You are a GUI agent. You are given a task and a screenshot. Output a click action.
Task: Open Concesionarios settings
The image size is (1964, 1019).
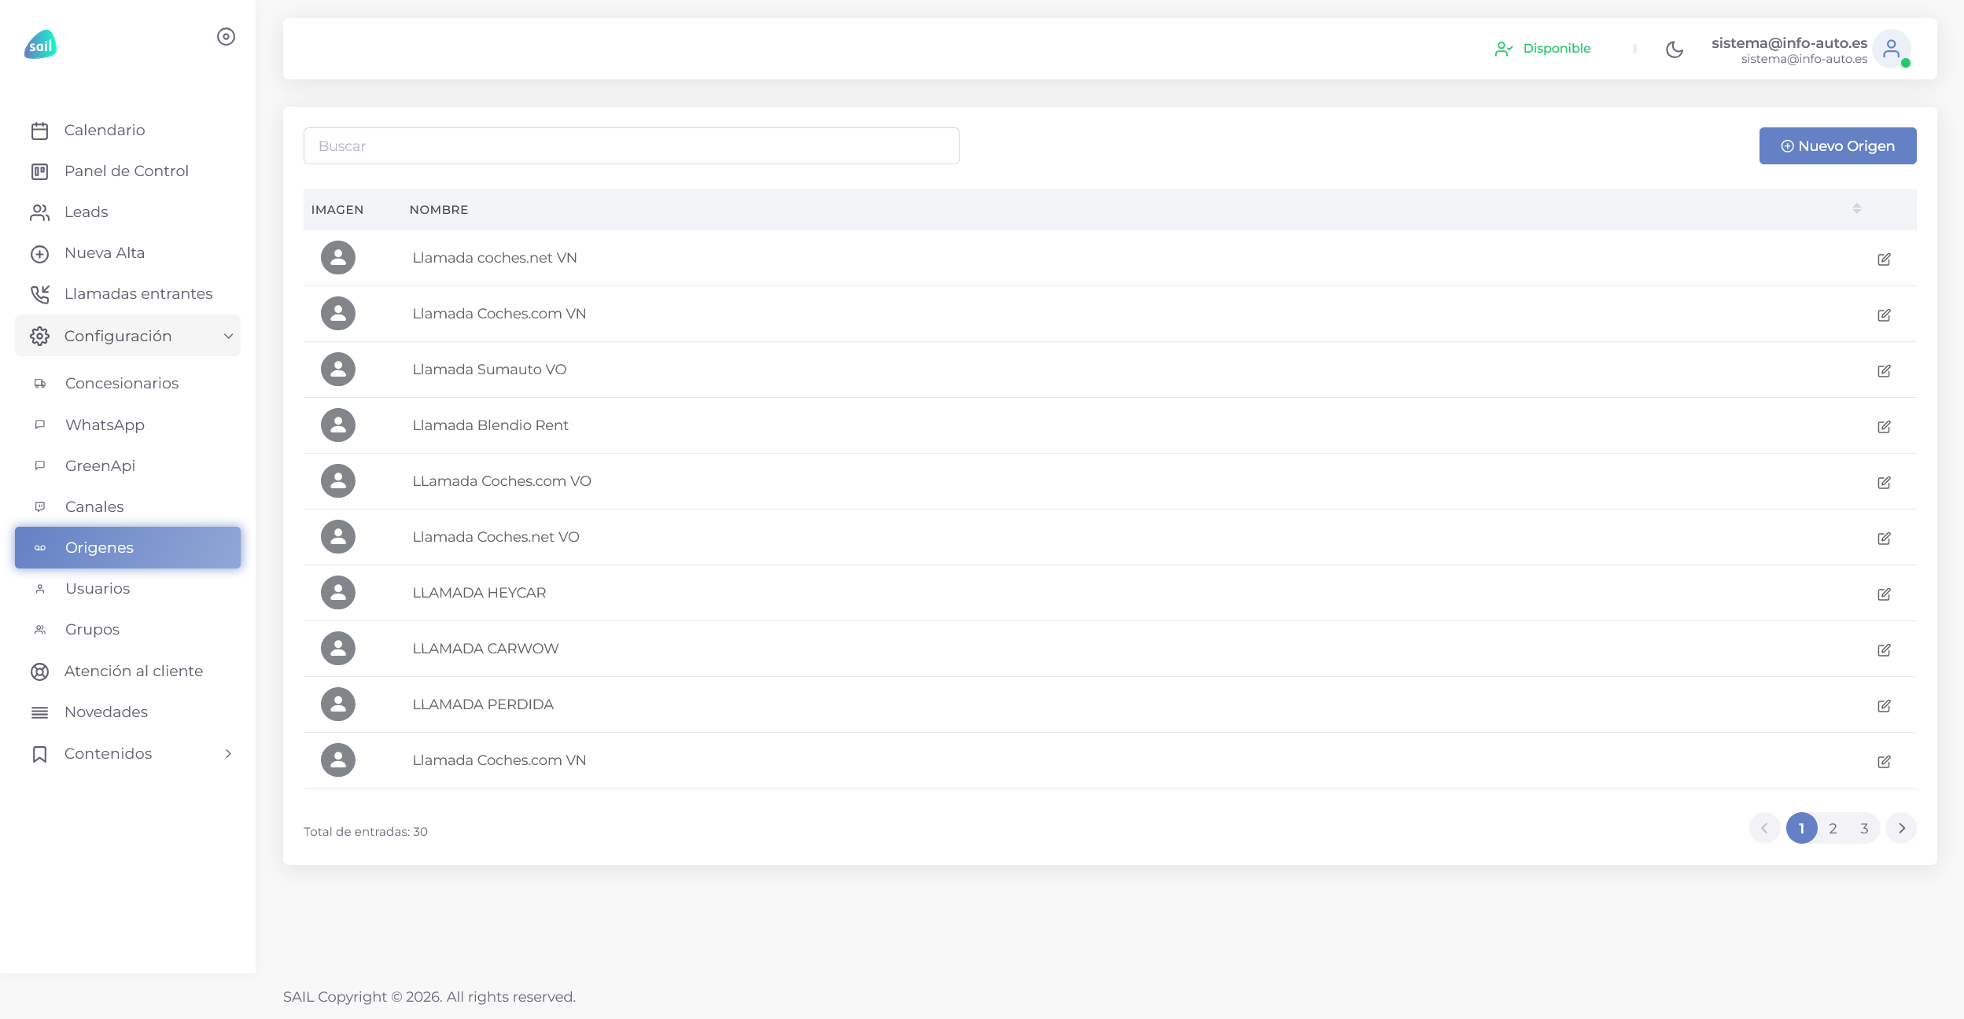click(x=127, y=384)
